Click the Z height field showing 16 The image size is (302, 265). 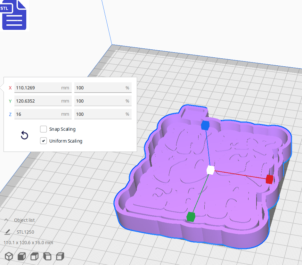tap(43, 114)
